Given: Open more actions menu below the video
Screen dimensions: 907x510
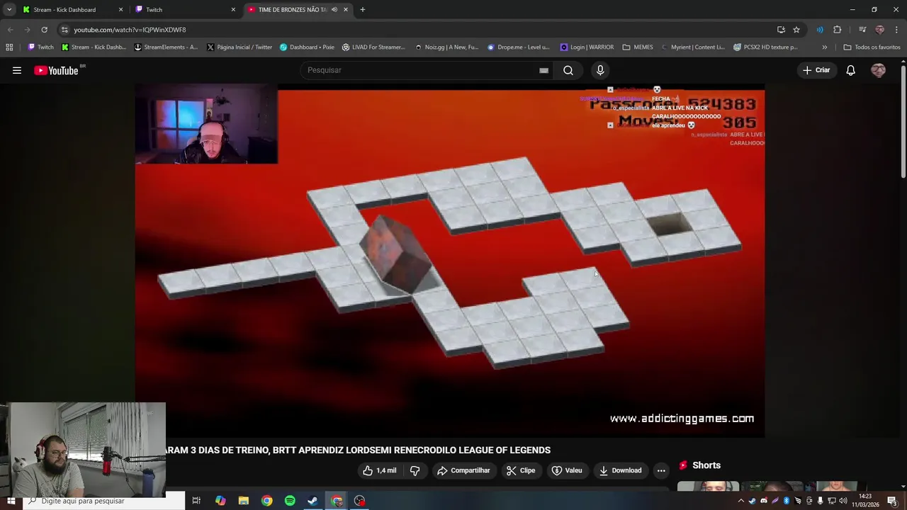Looking at the screenshot, I should point(661,470).
